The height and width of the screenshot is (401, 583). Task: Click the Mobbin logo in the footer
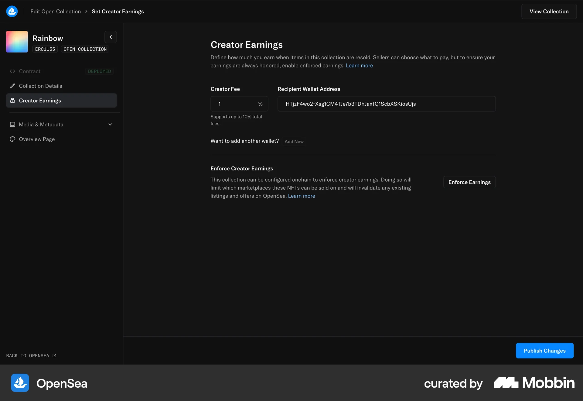point(534,383)
